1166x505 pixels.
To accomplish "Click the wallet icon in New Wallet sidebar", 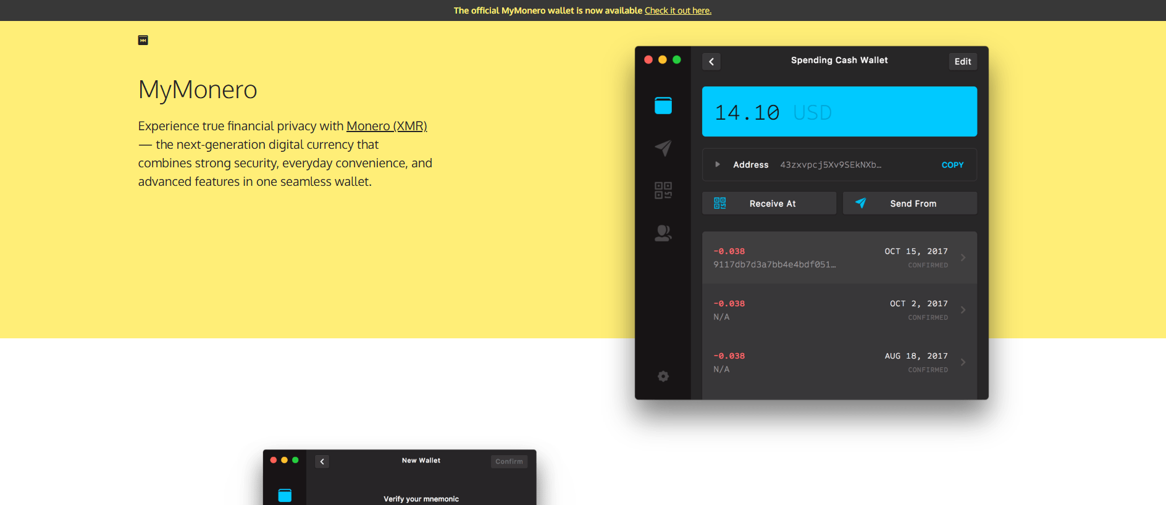I will pyautogui.click(x=285, y=495).
